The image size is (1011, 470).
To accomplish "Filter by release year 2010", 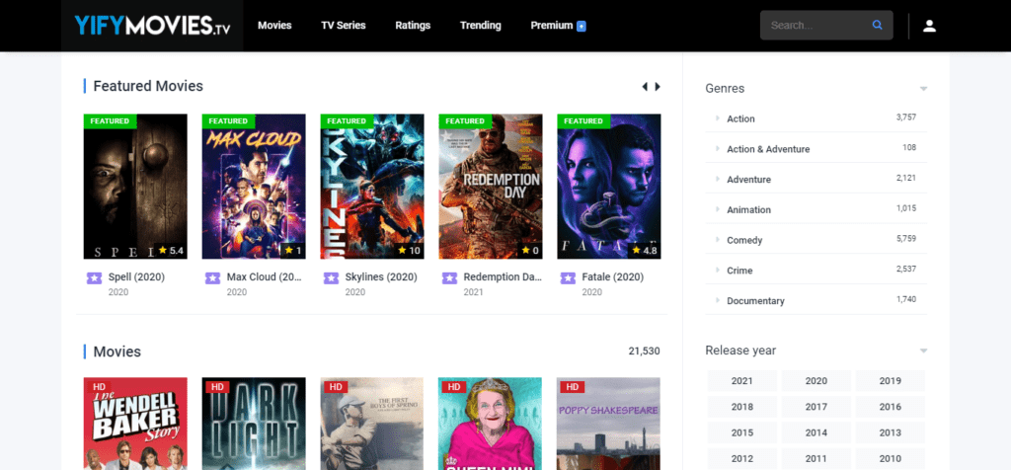I will 891,459.
